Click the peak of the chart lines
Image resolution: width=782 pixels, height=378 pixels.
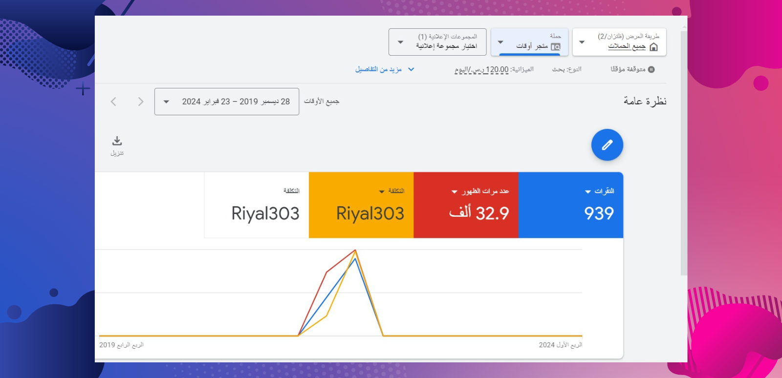355,251
